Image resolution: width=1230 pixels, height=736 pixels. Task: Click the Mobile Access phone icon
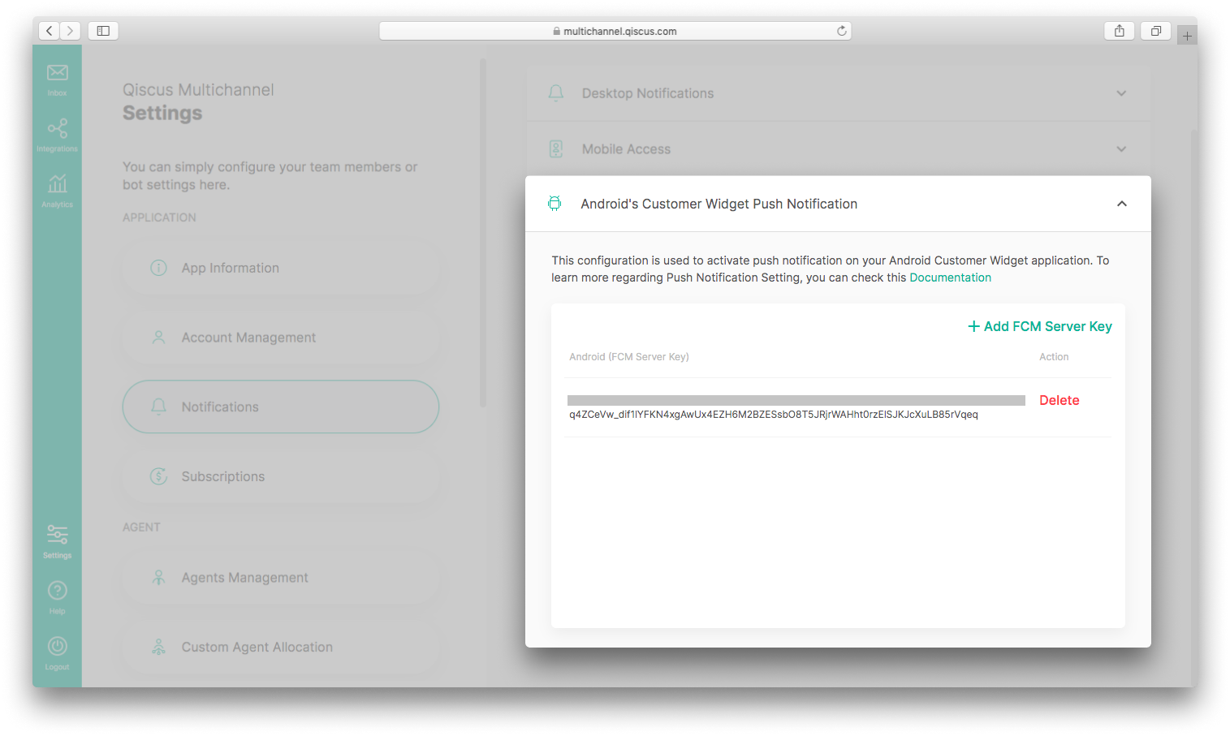[556, 149]
